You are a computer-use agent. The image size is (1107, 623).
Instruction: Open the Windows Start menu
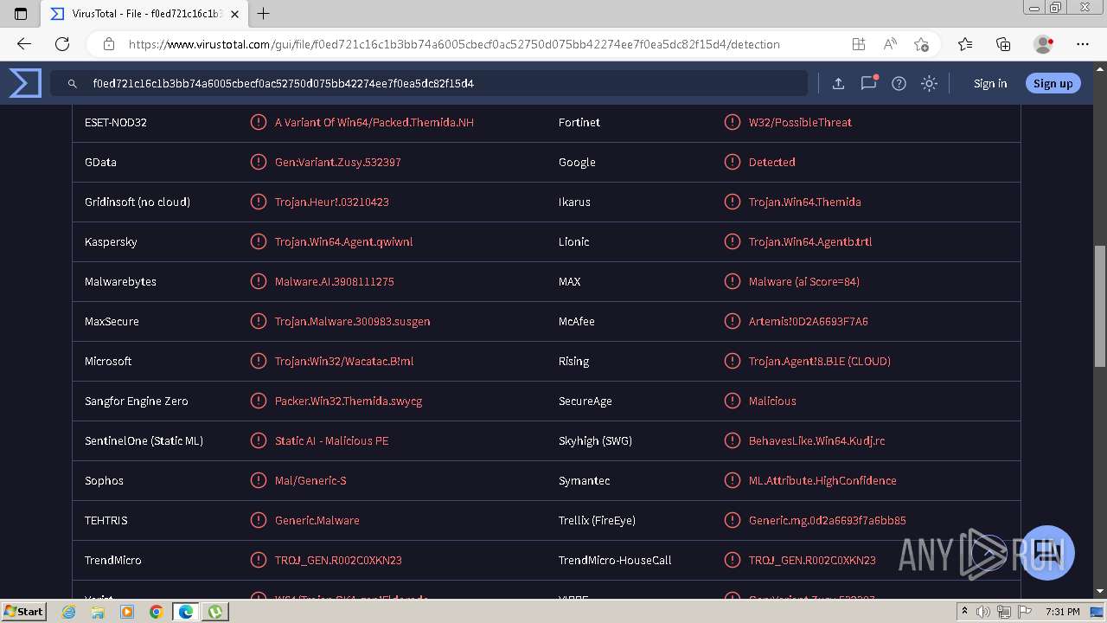(x=24, y=611)
